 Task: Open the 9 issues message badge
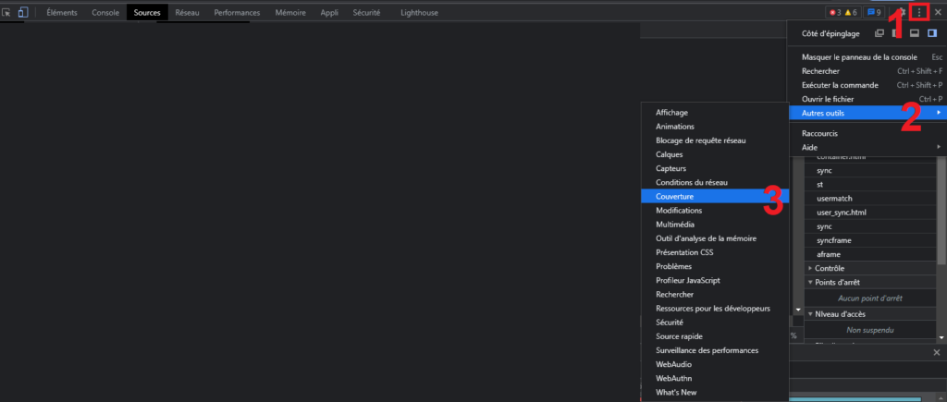click(x=875, y=12)
